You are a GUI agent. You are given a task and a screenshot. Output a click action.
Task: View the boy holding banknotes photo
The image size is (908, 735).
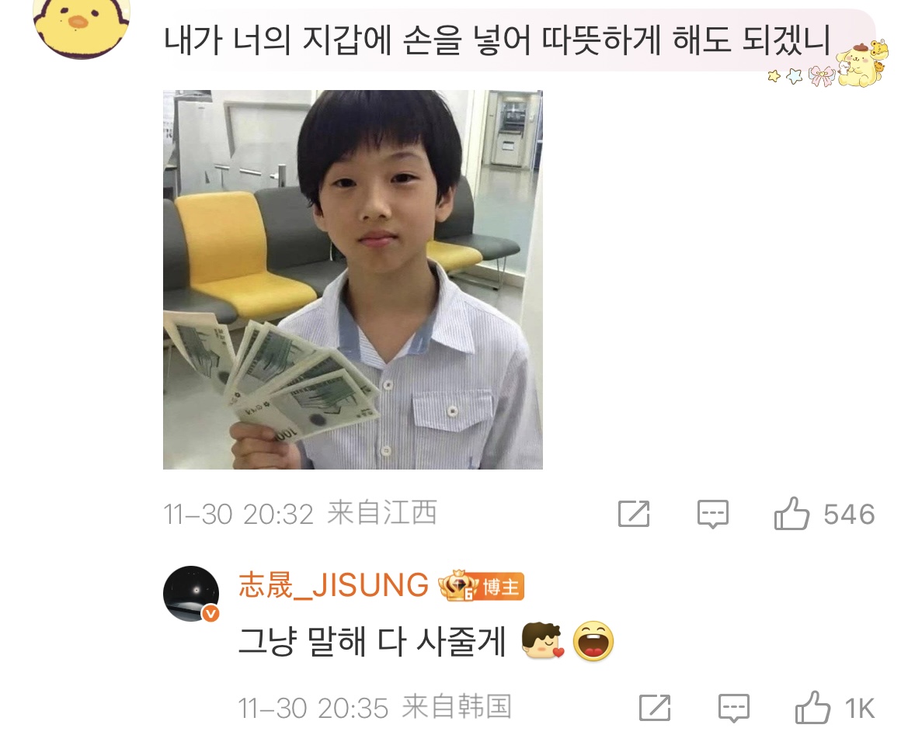(353, 279)
